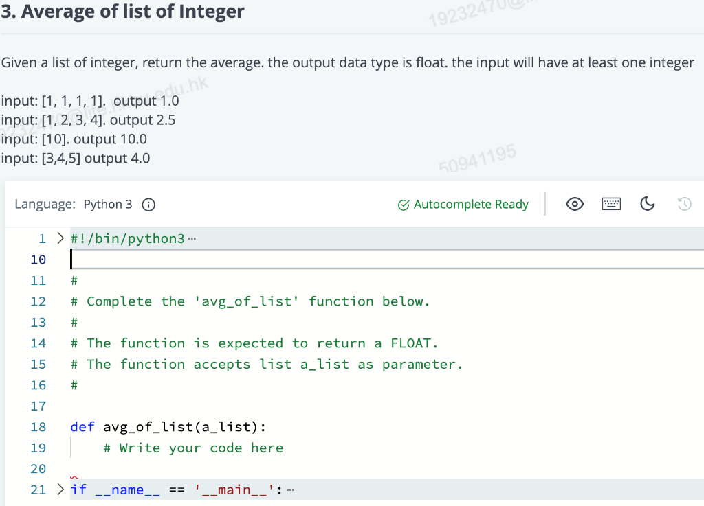Expand the folded shebang line chevron

point(59,238)
